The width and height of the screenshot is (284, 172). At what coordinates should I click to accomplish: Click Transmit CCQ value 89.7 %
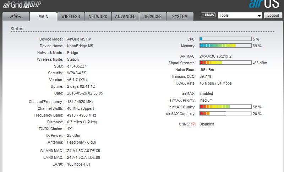[206, 76]
